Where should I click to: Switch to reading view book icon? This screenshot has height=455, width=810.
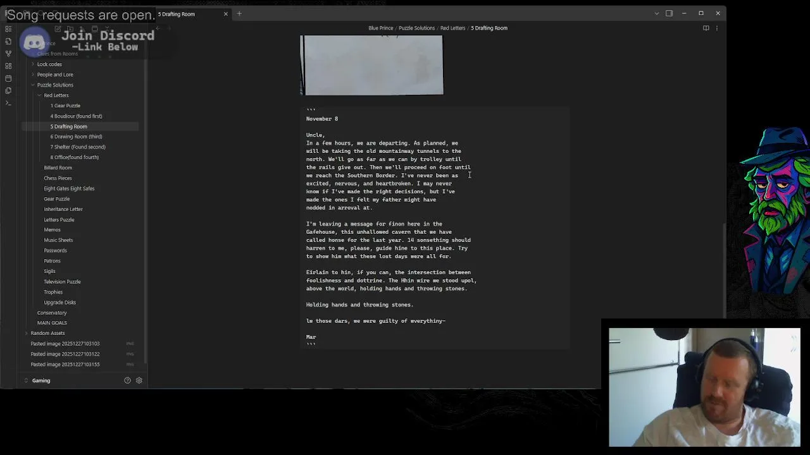[706, 28]
